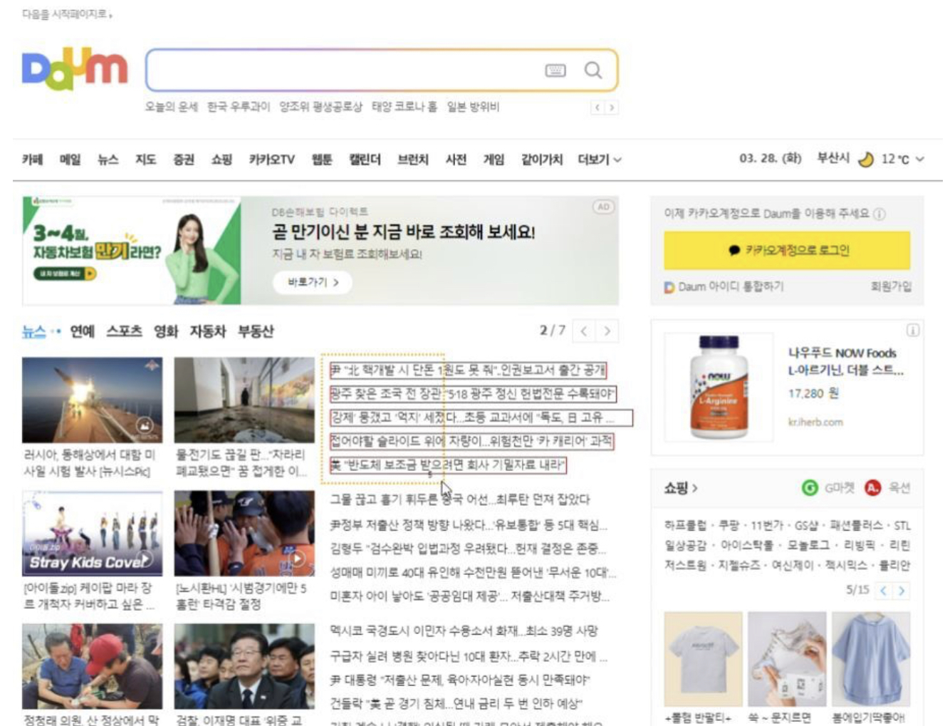Open the 옥션 shortcut icon

pyautogui.click(x=872, y=488)
